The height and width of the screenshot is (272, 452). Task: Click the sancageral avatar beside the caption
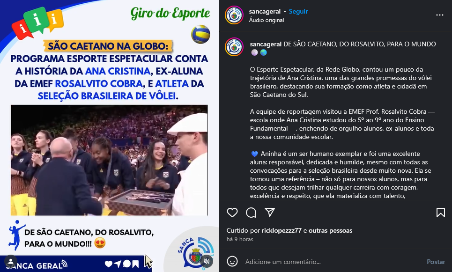click(234, 47)
